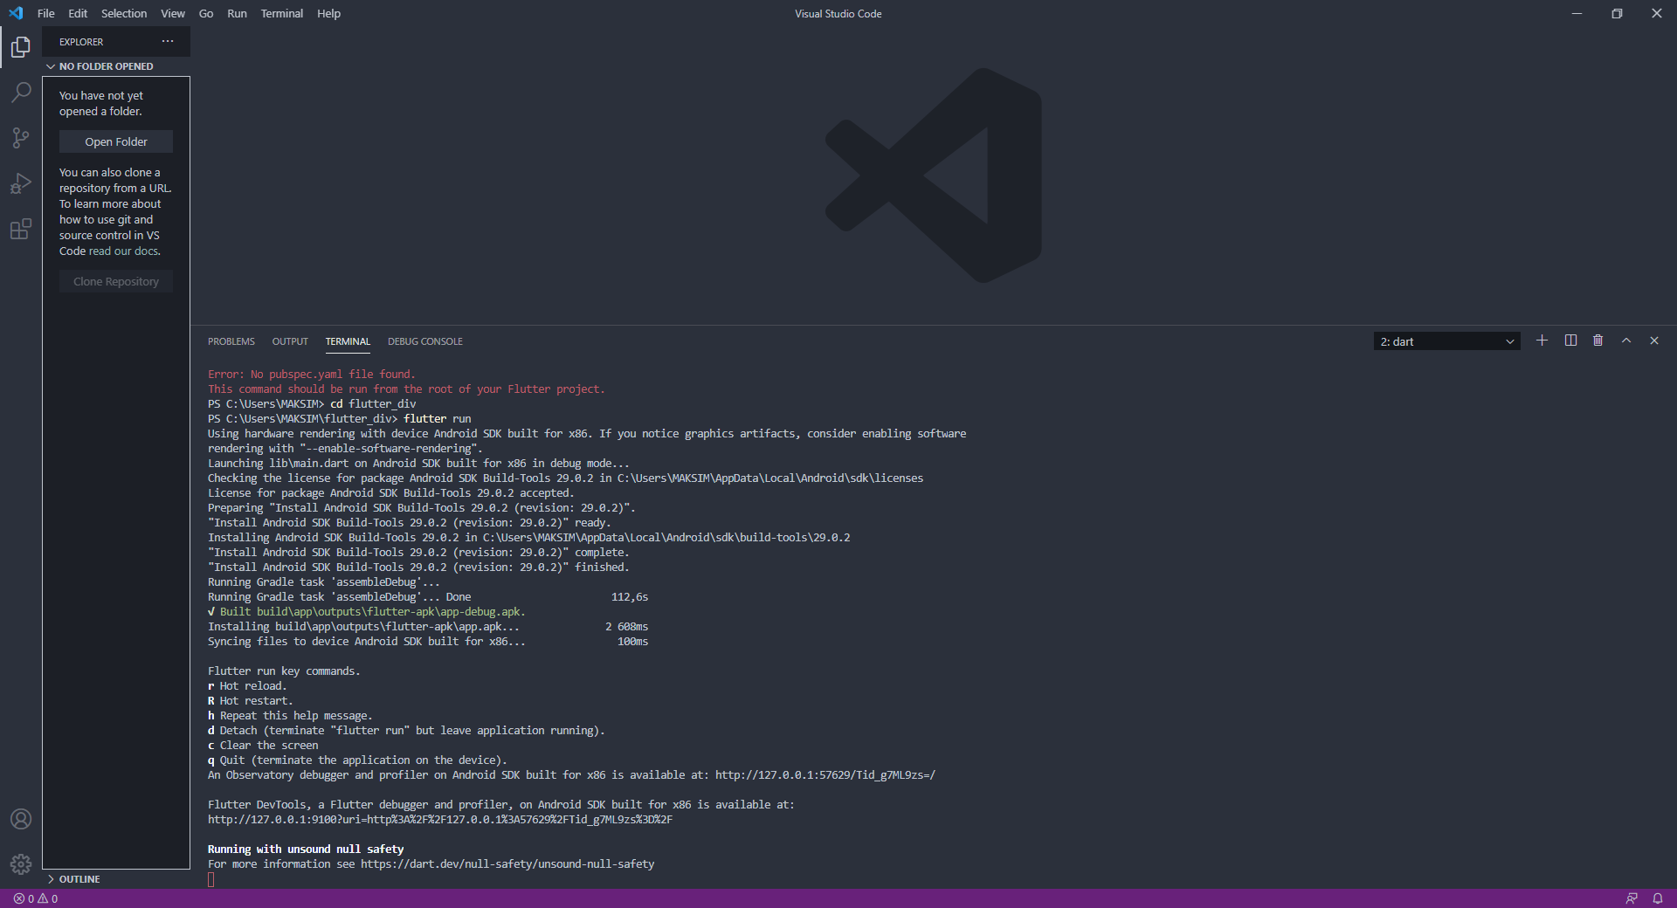Click the Clone Repository button

pyautogui.click(x=116, y=281)
